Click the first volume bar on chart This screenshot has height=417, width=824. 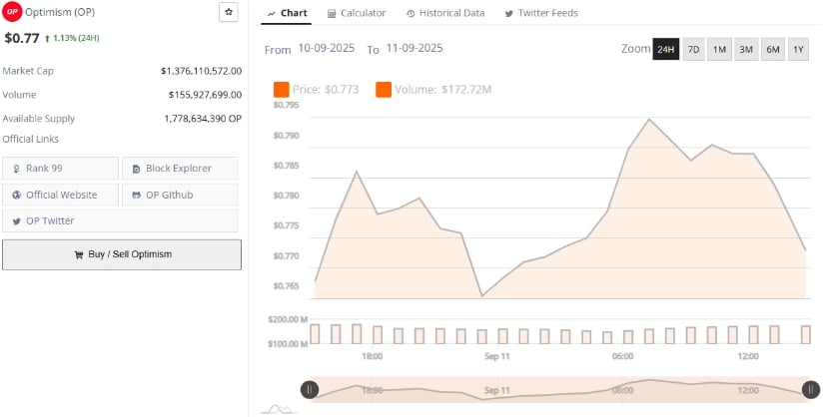315,334
